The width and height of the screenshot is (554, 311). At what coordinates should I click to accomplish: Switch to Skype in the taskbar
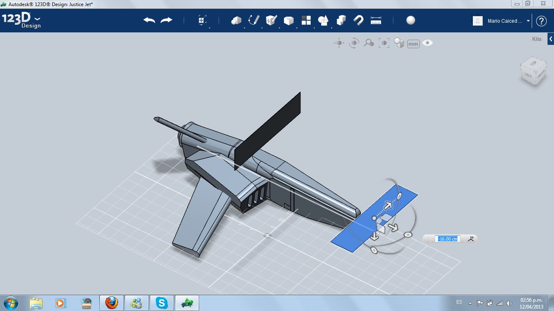pos(162,303)
